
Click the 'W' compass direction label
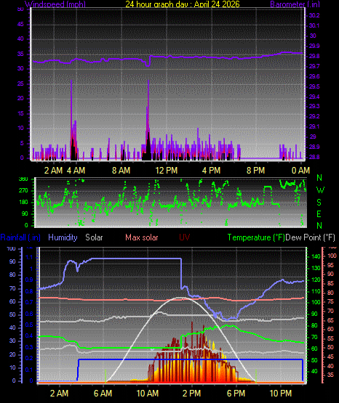click(x=320, y=190)
